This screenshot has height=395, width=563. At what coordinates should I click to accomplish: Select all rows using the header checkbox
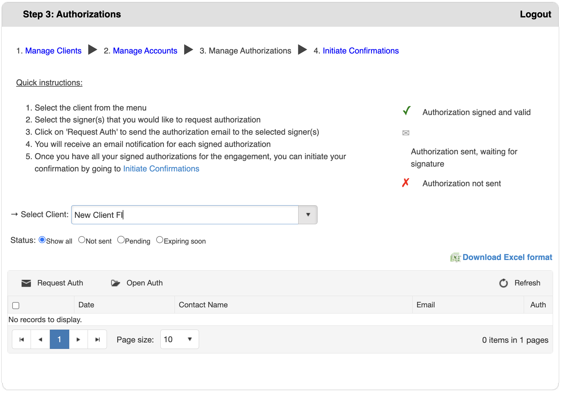(15, 305)
